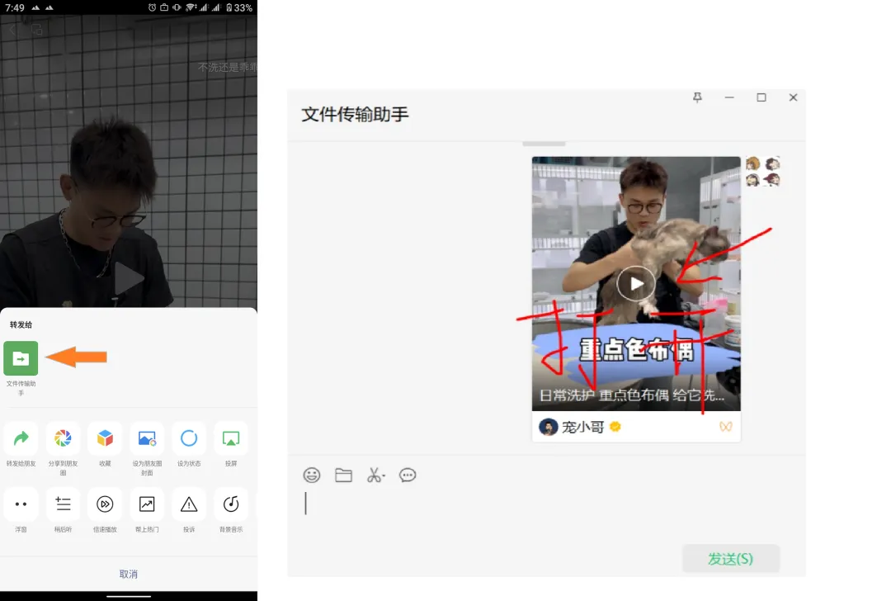The width and height of the screenshot is (891, 601).
Task: Click the 发送(S) send button
Action: point(730,559)
